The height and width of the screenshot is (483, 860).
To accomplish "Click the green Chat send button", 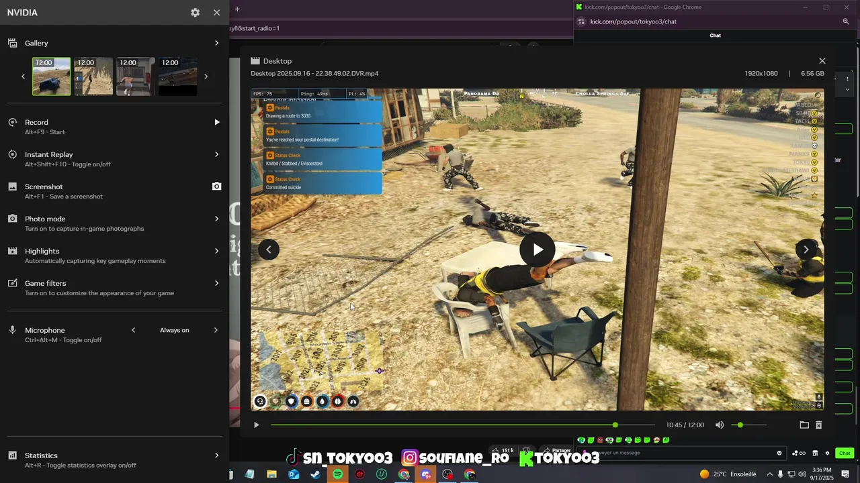I will [x=845, y=453].
